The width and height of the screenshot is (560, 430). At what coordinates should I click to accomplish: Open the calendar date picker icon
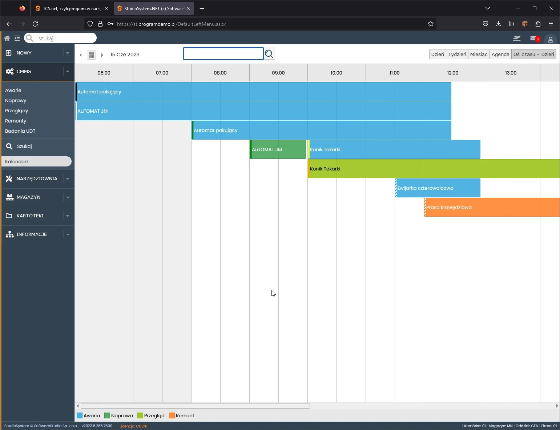pyautogui.click(x=91, y=55)
